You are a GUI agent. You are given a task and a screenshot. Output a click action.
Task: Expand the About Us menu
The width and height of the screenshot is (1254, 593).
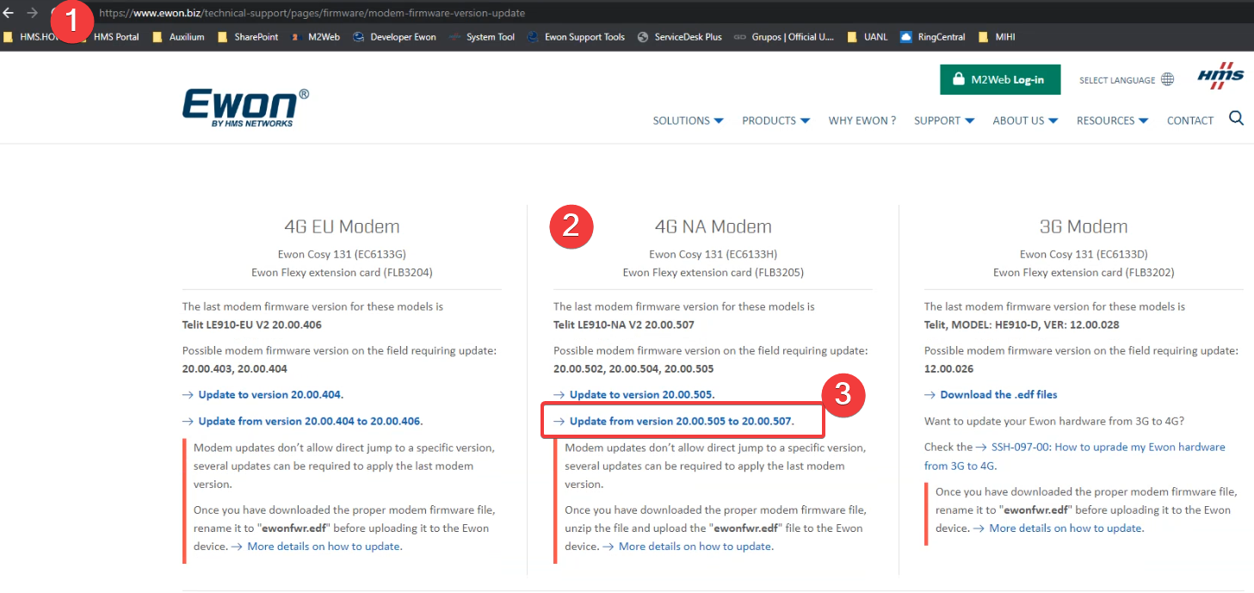pos(1025,120)
